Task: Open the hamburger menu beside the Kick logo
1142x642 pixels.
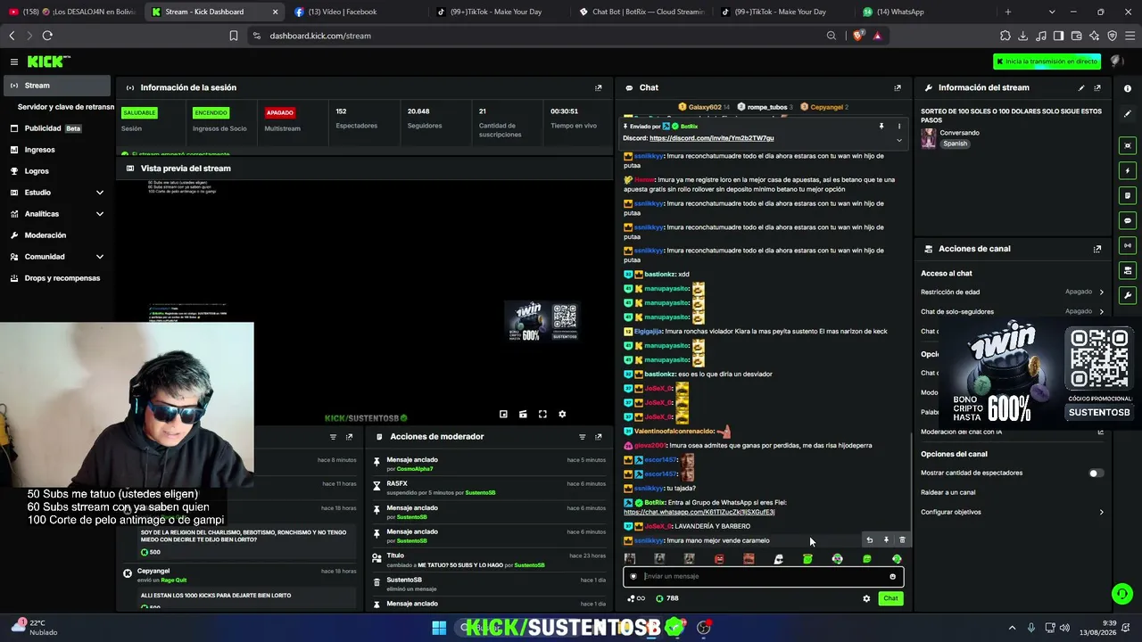Action: [14, 62]
